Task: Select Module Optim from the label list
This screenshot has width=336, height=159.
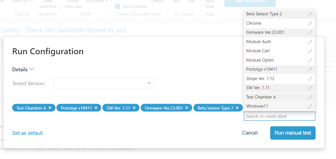Action: click(260, 60)
